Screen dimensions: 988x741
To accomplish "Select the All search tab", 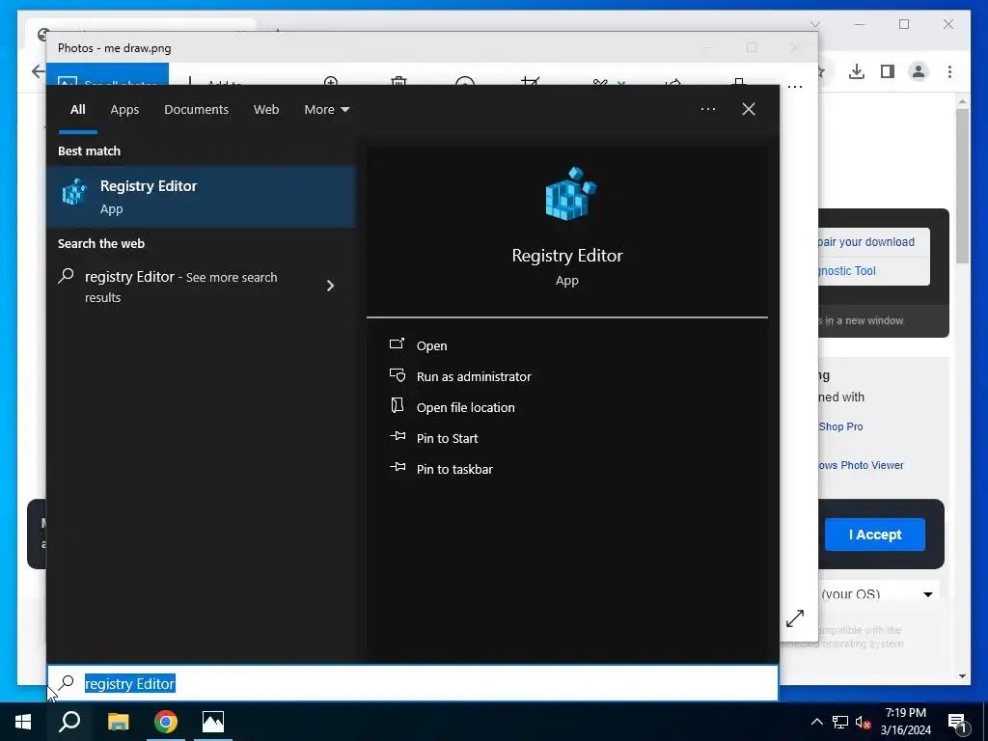I will pos(77,110).
